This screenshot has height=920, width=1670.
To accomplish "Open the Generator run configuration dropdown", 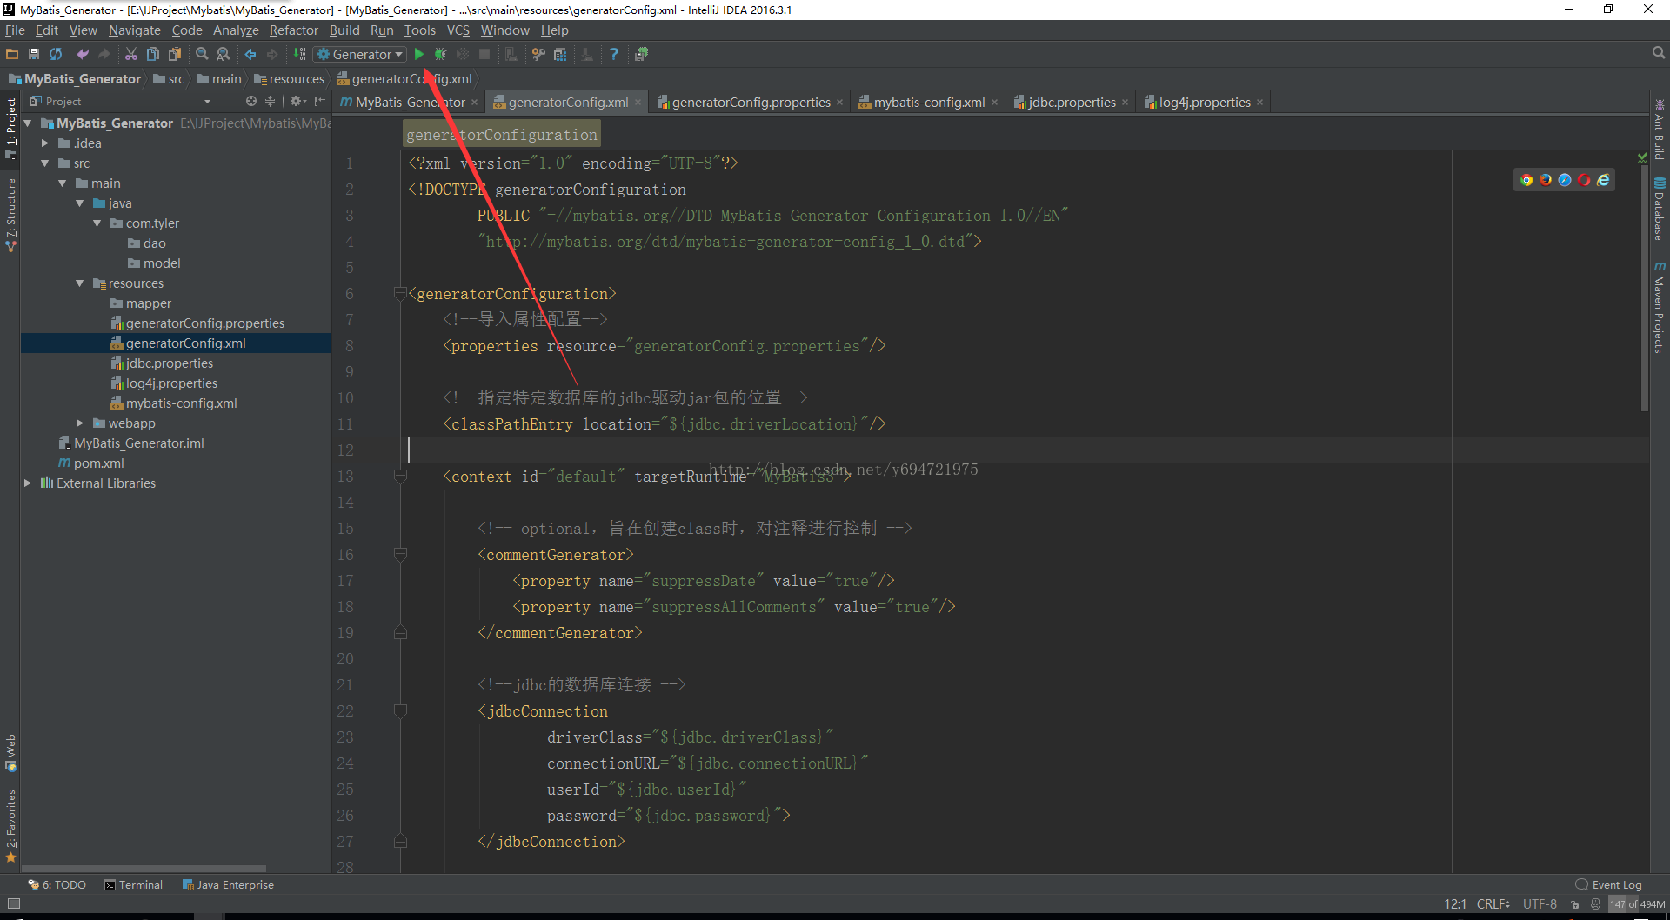I will point(360,54).
